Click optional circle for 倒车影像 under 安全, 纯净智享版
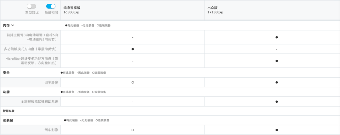Image resolution: width=340 pixels, height=135 pixels. tap(133, 83)
